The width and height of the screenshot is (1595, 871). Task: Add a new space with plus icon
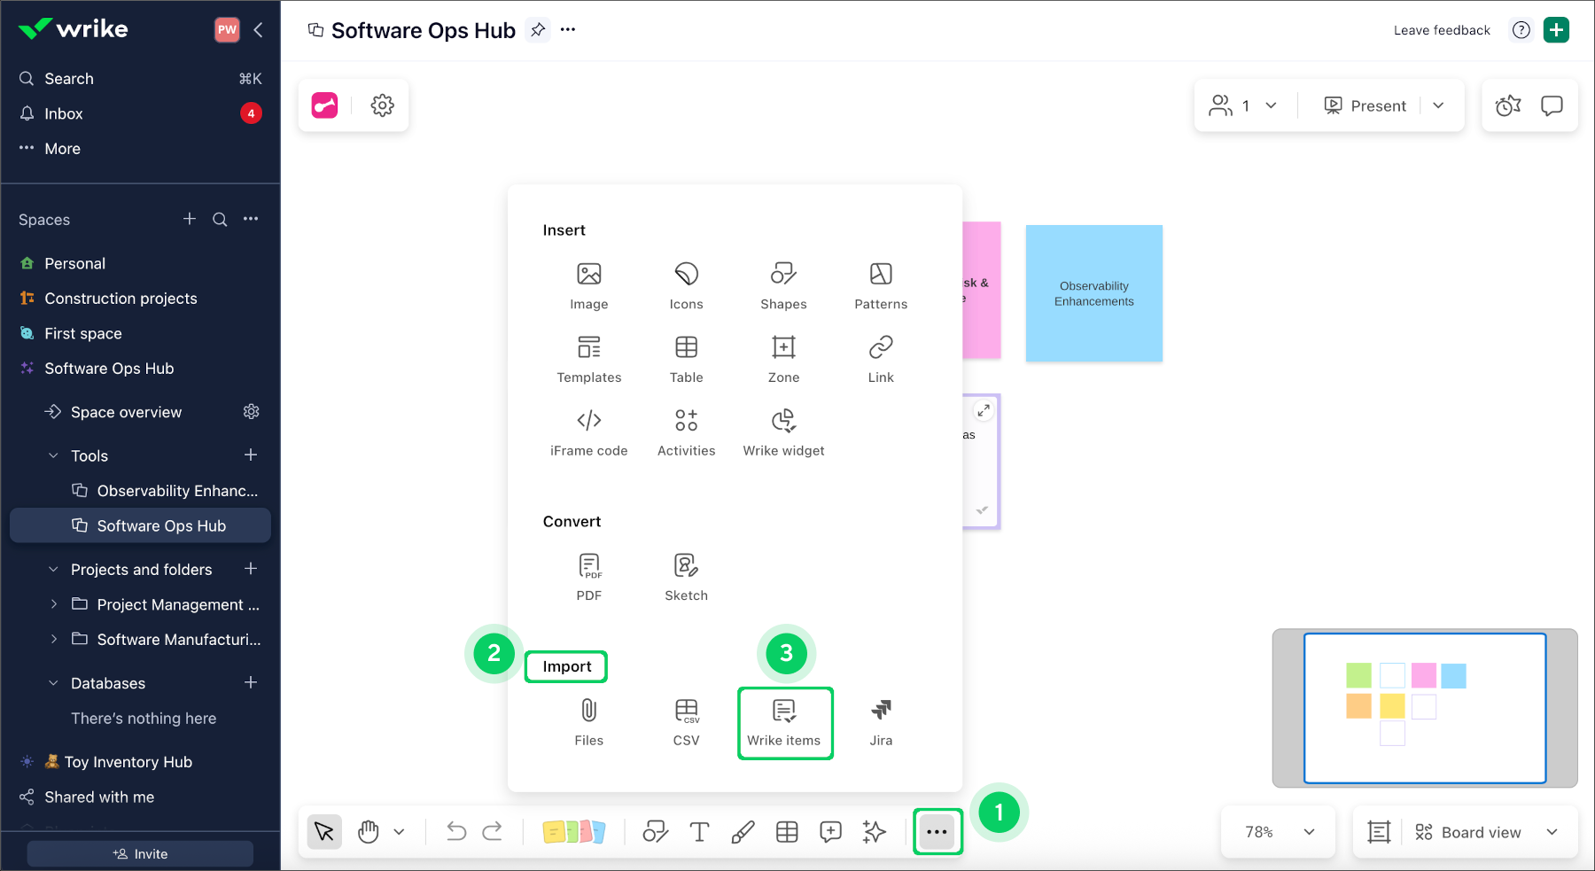190,219
